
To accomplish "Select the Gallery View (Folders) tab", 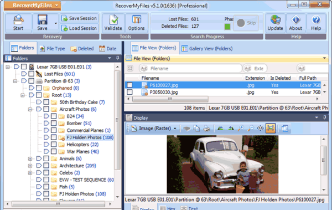I will (206, 49).
